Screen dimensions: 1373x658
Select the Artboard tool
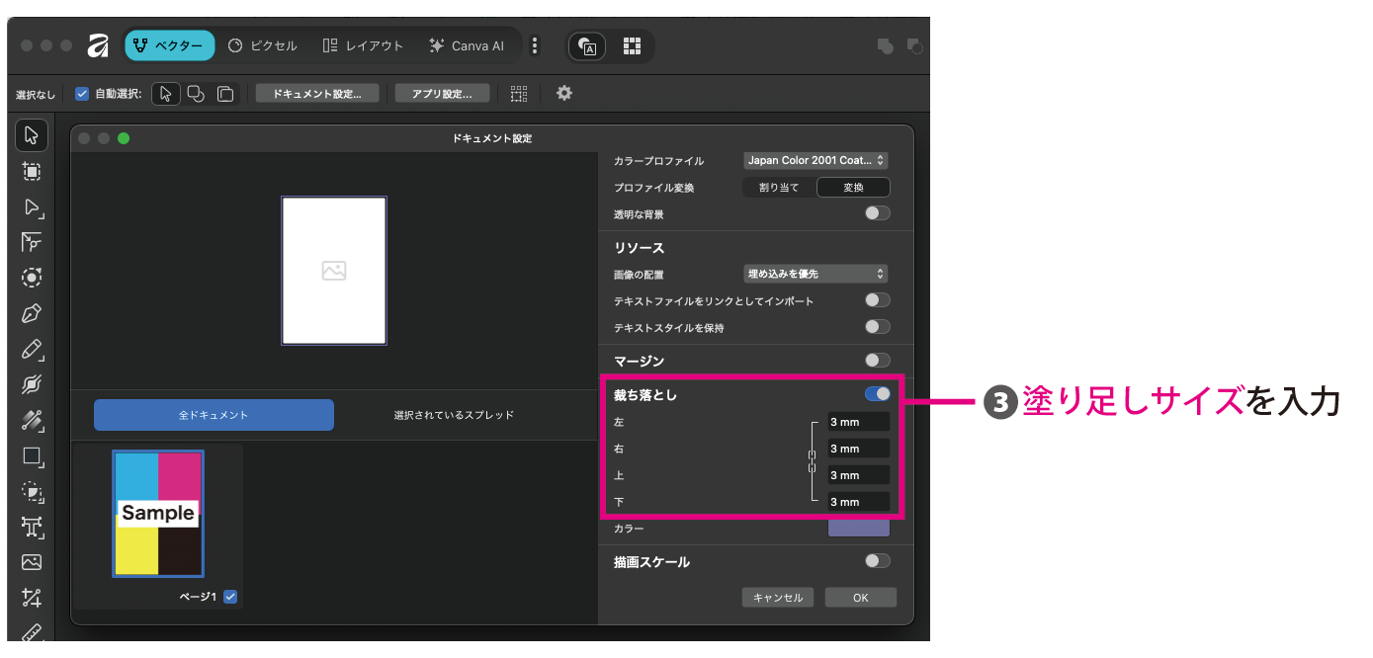pyautogui.click(x=32, y=171)
